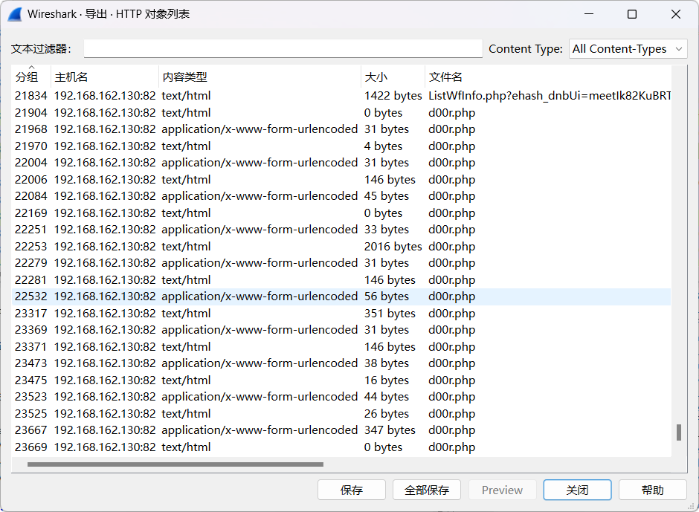Click hostname cell in row 23667
The width and height of the screenshot is (699, 512).
tap(105, 430)
